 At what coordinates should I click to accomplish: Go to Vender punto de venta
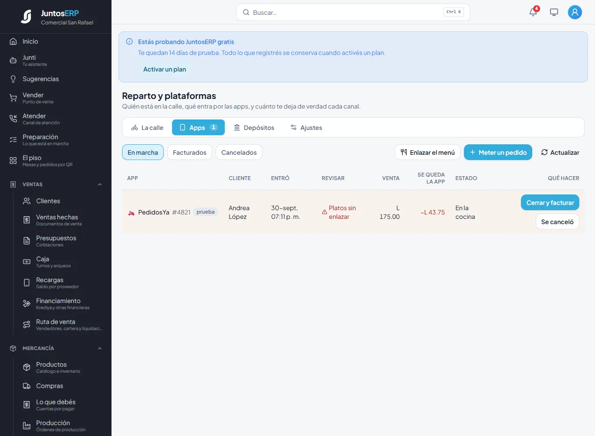[56, 98]
